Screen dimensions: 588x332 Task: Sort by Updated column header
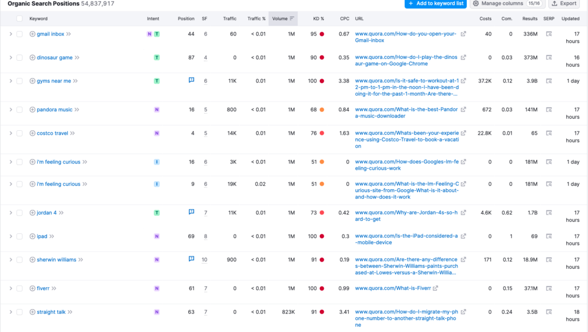point(570,18)
